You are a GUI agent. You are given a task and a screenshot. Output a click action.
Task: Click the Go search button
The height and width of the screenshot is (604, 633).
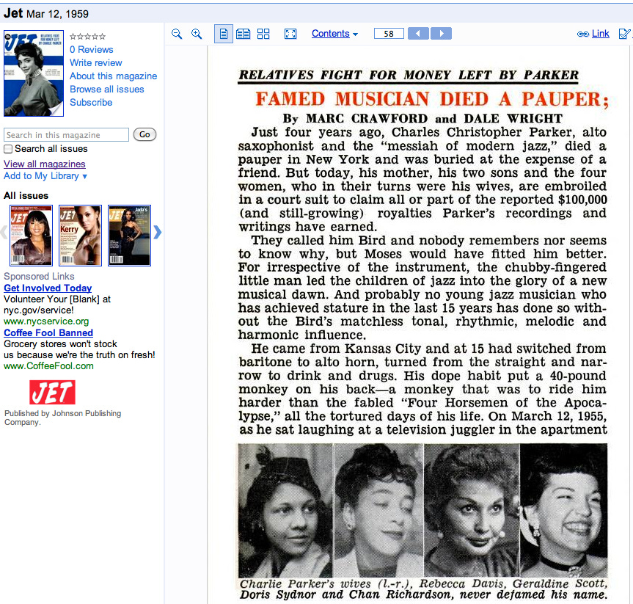(144, 134)
